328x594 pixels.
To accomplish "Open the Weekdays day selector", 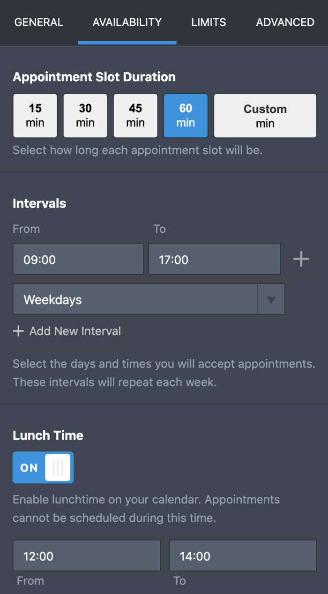I will [x=135, y=300].
